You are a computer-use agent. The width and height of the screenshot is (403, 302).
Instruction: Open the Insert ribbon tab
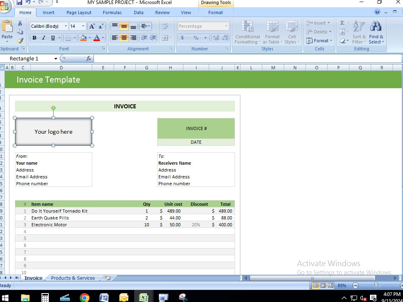pos(48,12)
